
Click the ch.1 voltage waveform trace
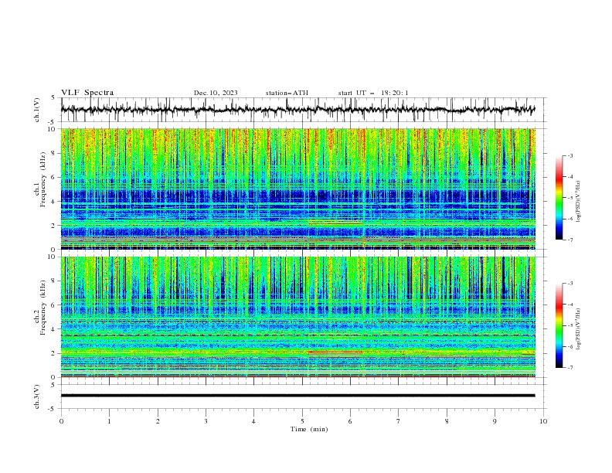[297, 110]
